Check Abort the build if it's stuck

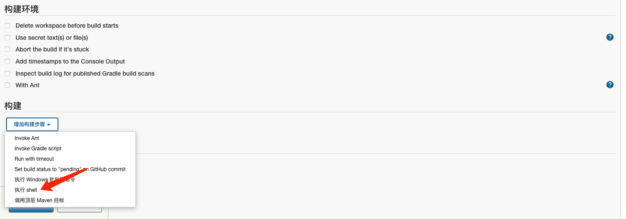(x=7, y=49)
